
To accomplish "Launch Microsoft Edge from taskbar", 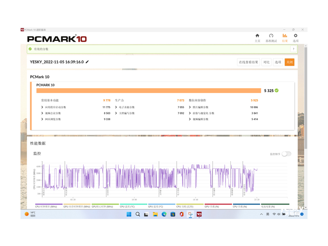I will (164, 214).
